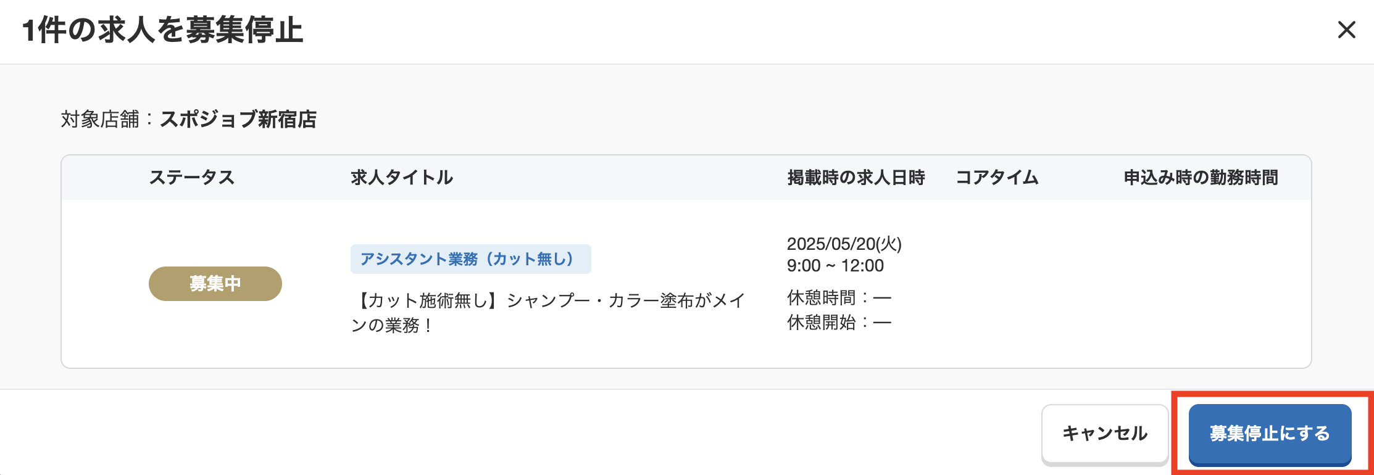Click the コアタイム column header
The height and width of the screenshot is (475, 1374).
coord(997,178)
